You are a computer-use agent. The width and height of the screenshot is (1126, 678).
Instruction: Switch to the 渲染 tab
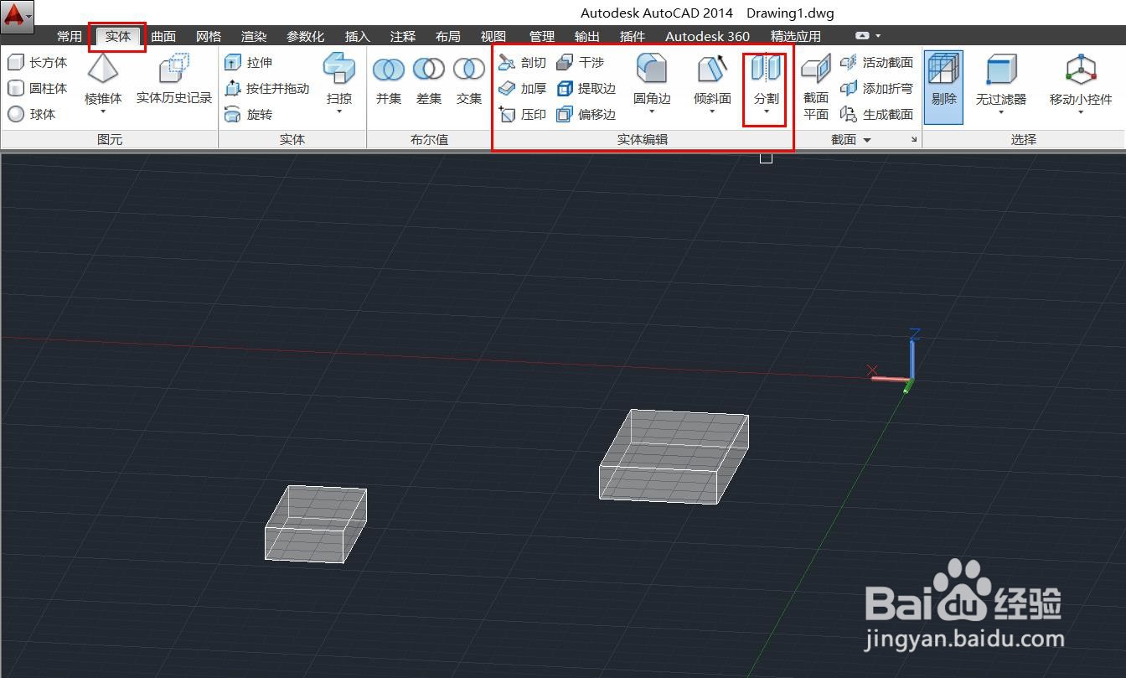(x=254, y=37)
